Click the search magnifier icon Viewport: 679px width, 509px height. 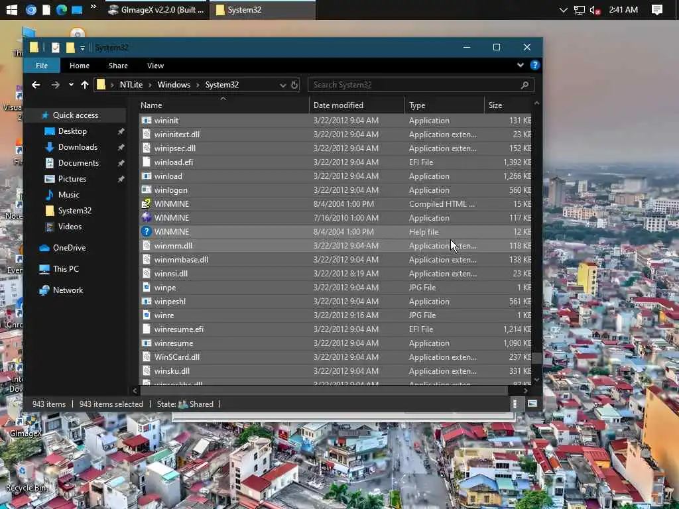[525, 85]
